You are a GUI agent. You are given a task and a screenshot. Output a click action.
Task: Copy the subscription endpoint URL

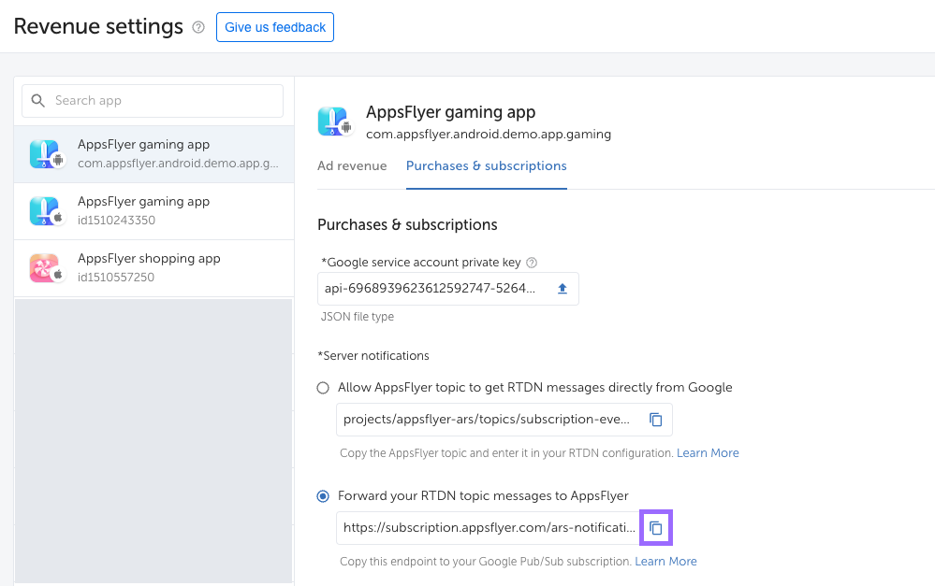coord(656,528)
